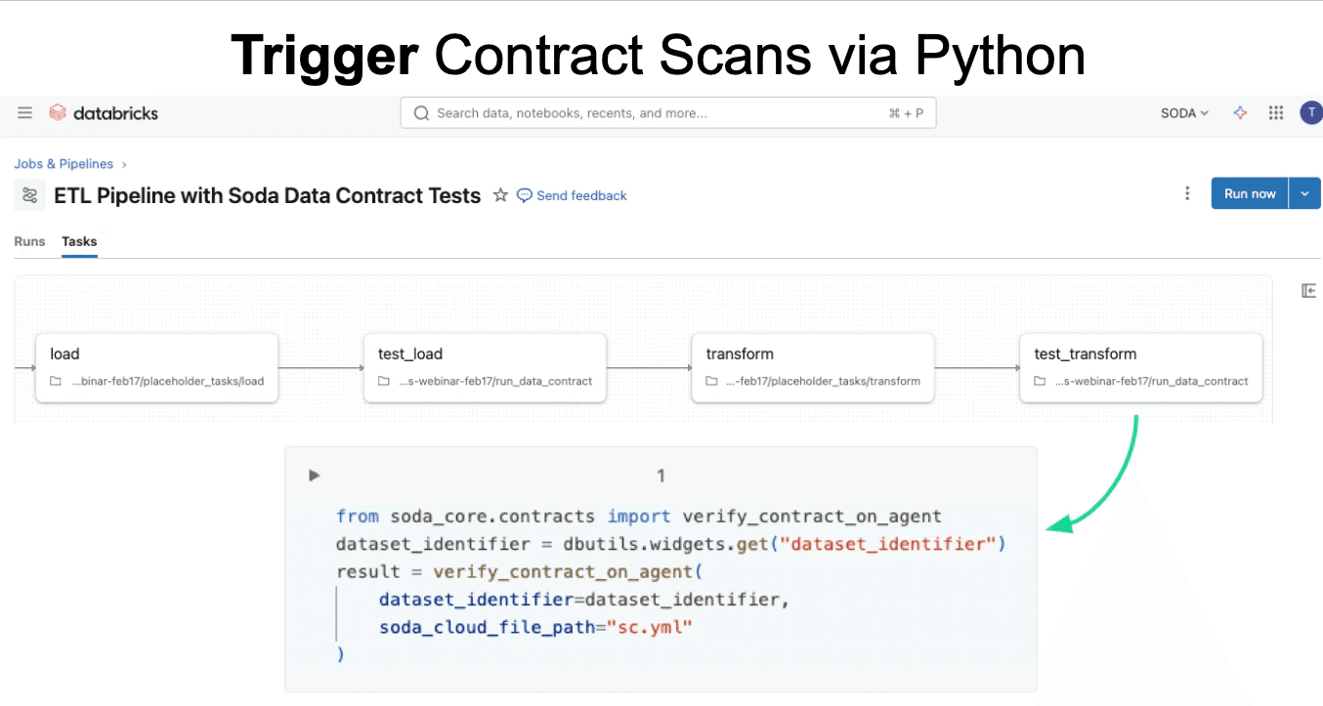1323x706 pixels.
Task: Open the Databricks Assistant sparkle icon
Action: coord(1240,112)
